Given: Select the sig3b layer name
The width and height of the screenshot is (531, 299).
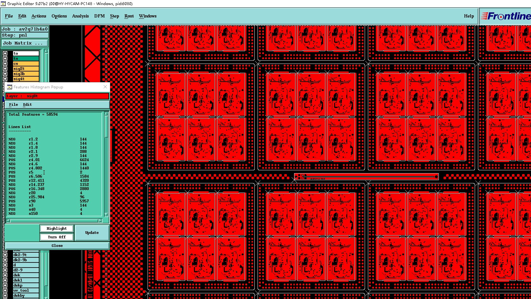Looking at the screenshot, I should [x=26, y=74].
